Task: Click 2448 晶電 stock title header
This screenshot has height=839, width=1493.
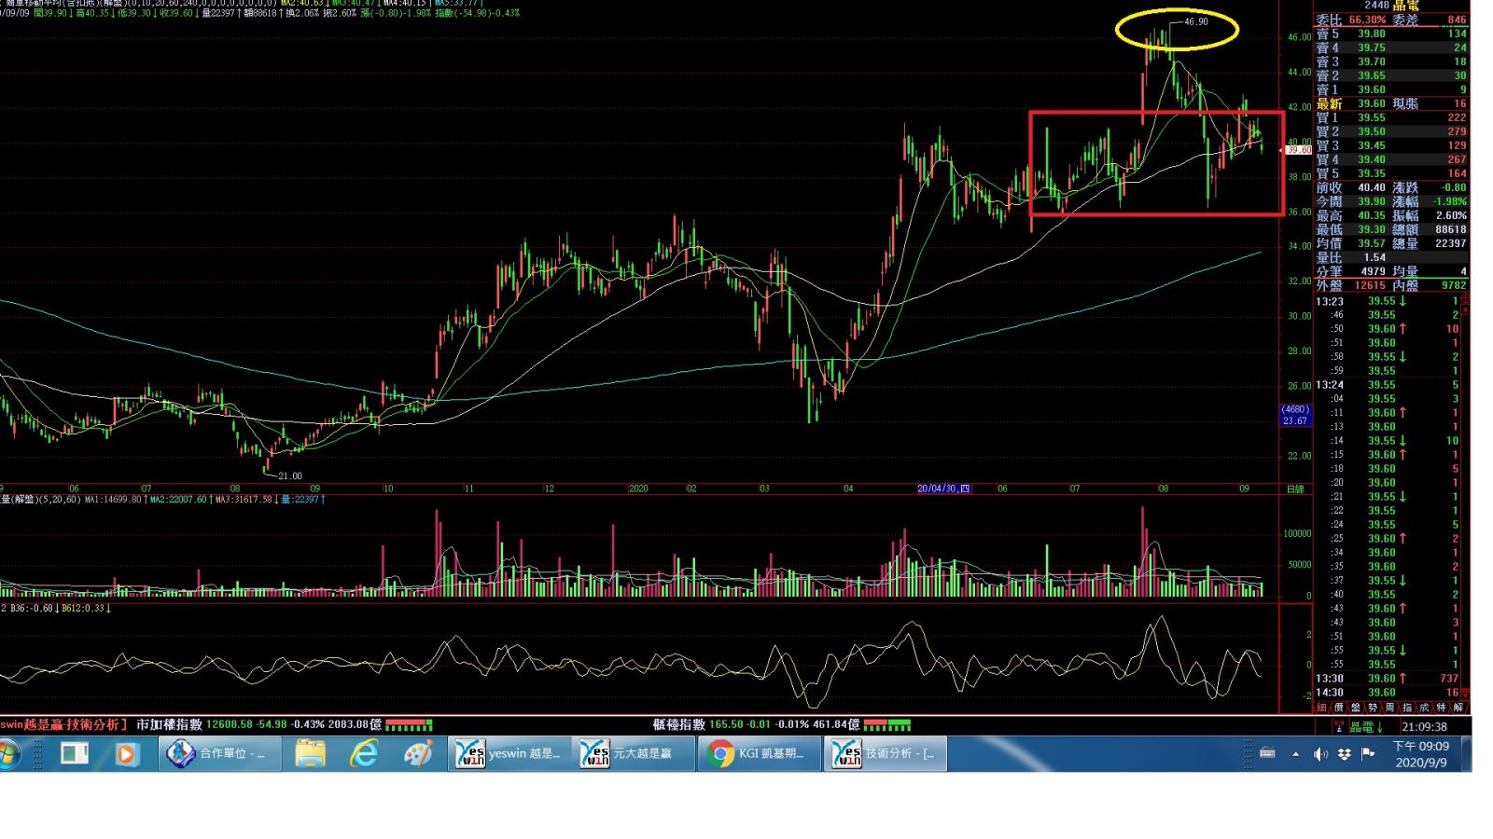Action: coord(1391,6)
